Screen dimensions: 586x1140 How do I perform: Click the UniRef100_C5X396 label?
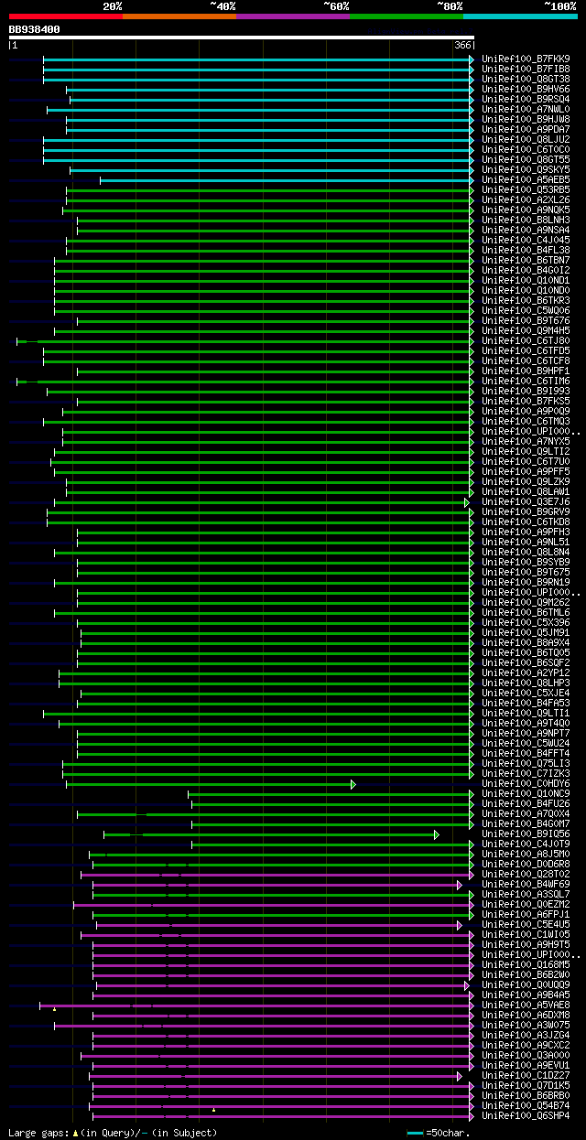point(526,622)
